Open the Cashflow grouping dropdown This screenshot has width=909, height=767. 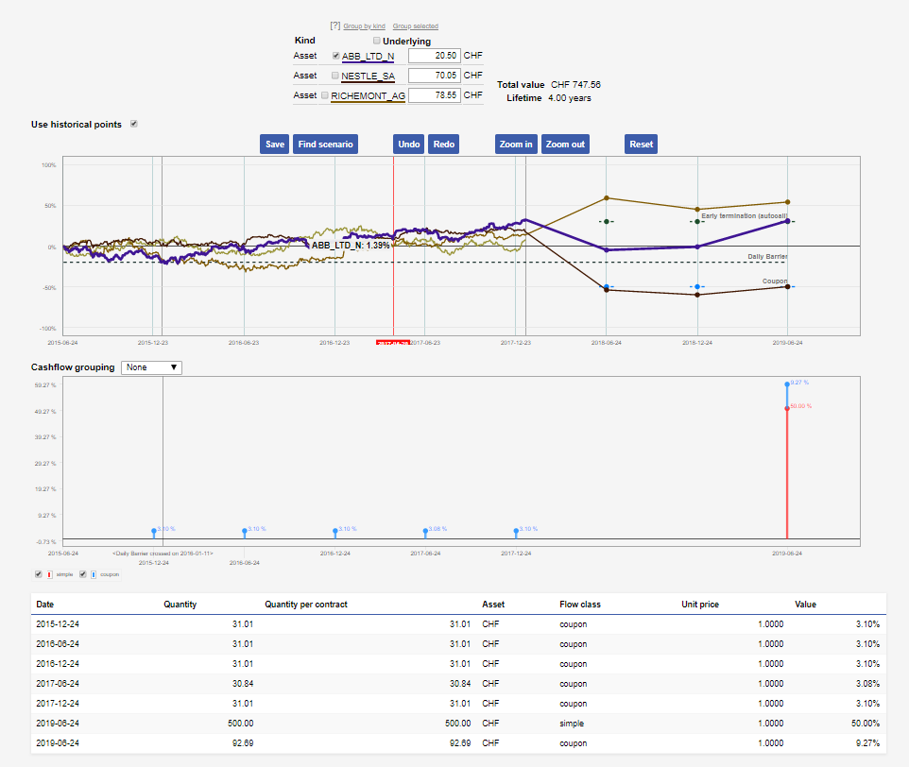click(x=150, y=367)
